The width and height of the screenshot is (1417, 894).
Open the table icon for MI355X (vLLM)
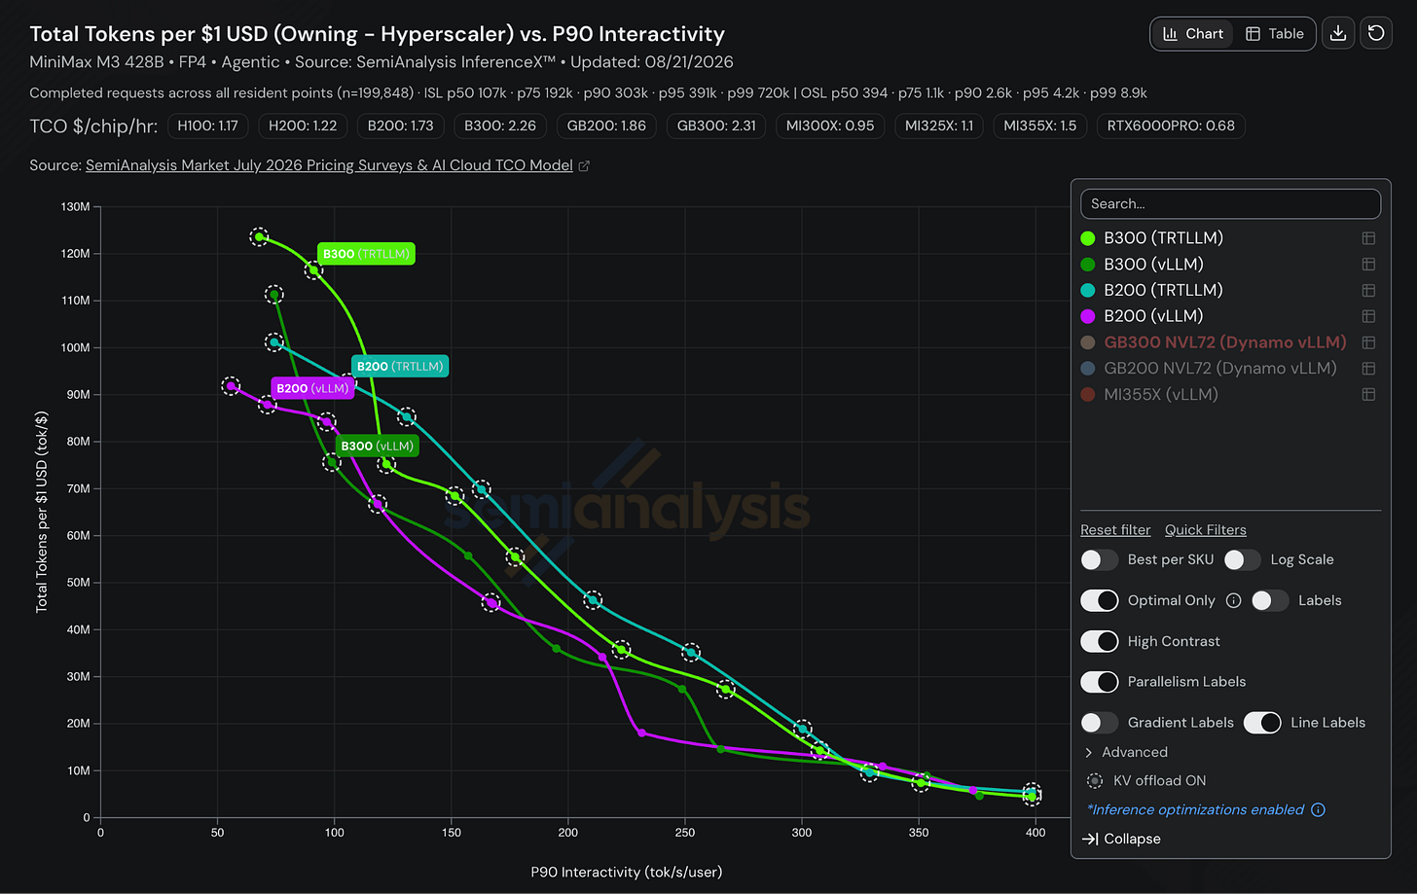(x=1368, y=394)
